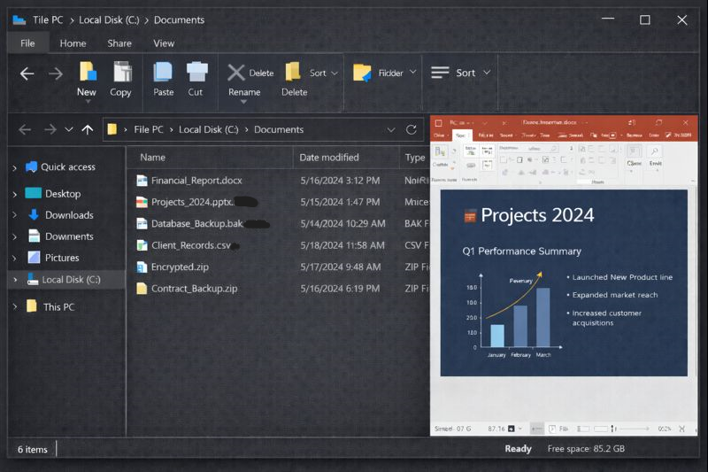Expand the Downloads folder in sidebar
708x472 pixels.
coord(14,215)
